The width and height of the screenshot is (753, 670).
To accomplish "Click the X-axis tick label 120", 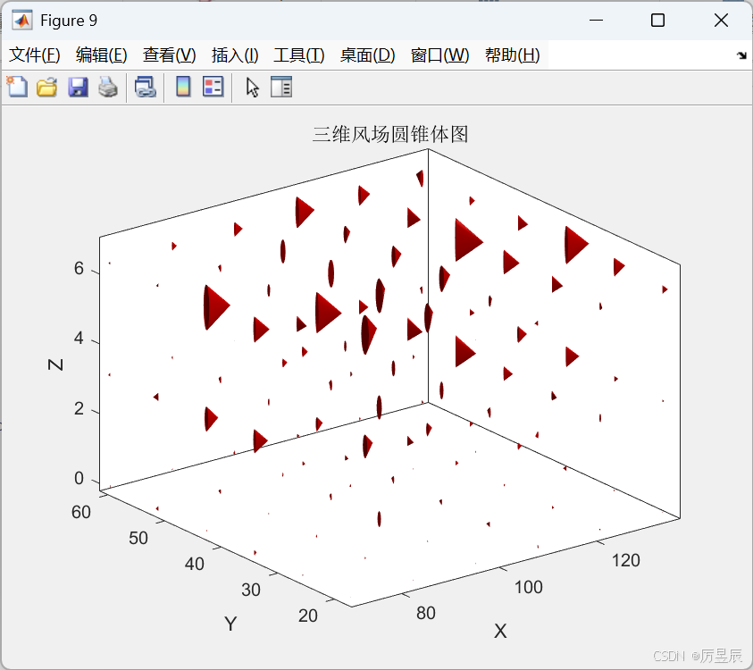I will click(x=626, y=560).
